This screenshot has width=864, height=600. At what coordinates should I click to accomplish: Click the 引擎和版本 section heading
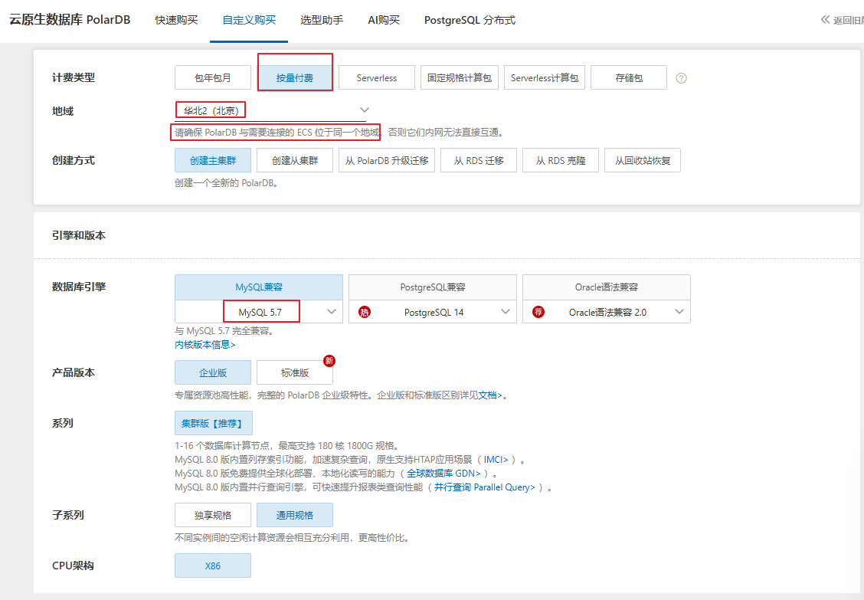pos(79,235)
